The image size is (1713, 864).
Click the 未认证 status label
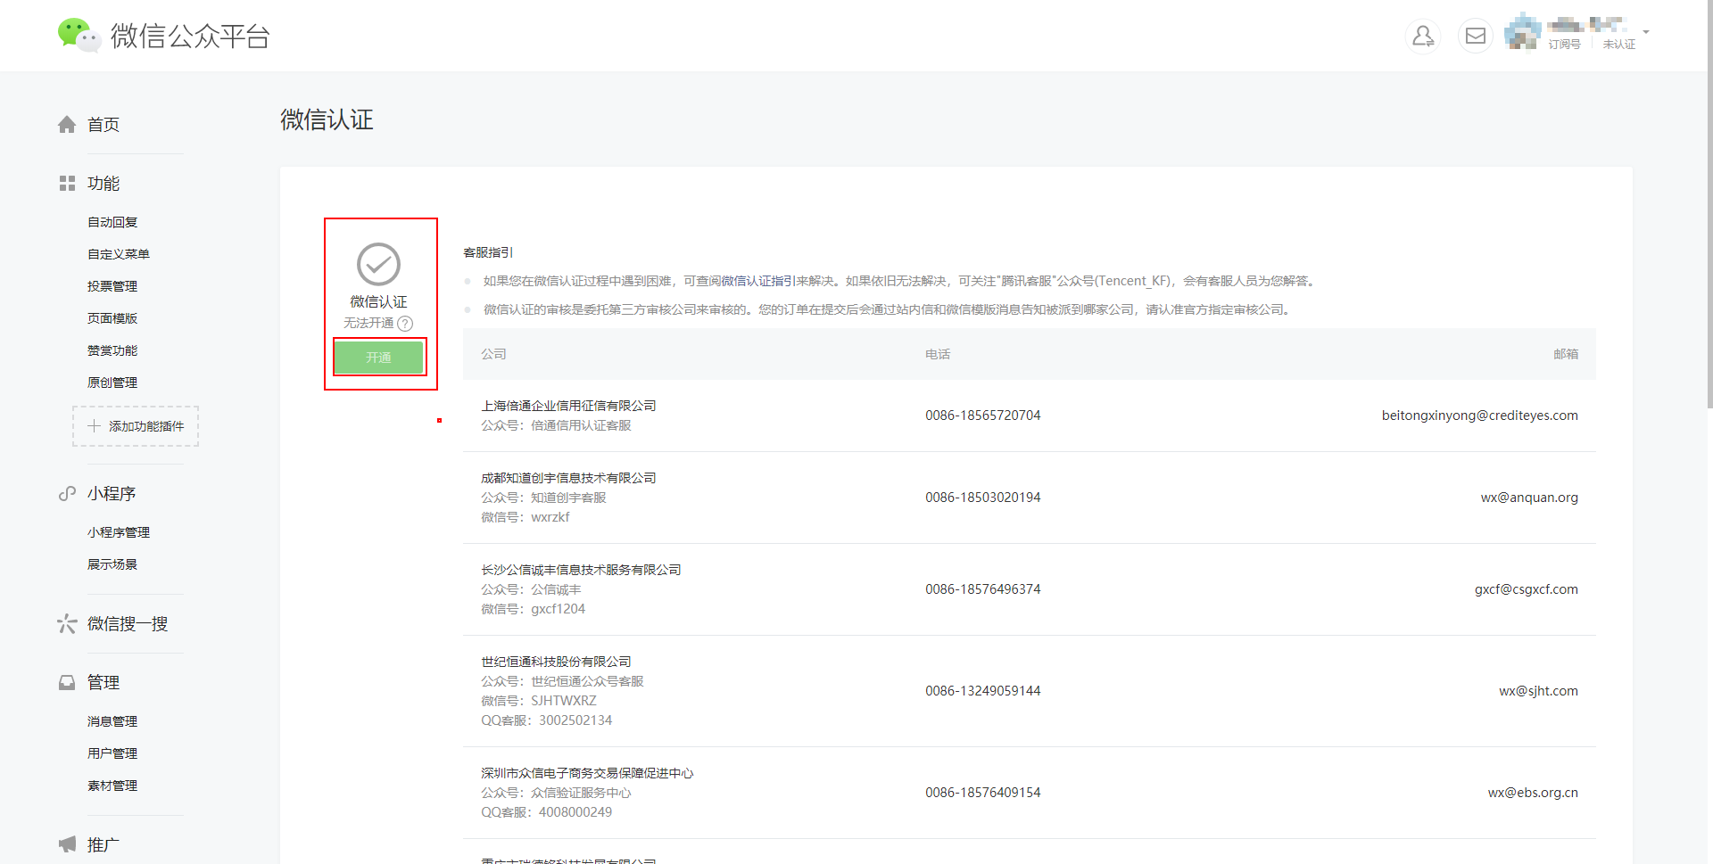pyautogui.click(x=1619, y=45)
